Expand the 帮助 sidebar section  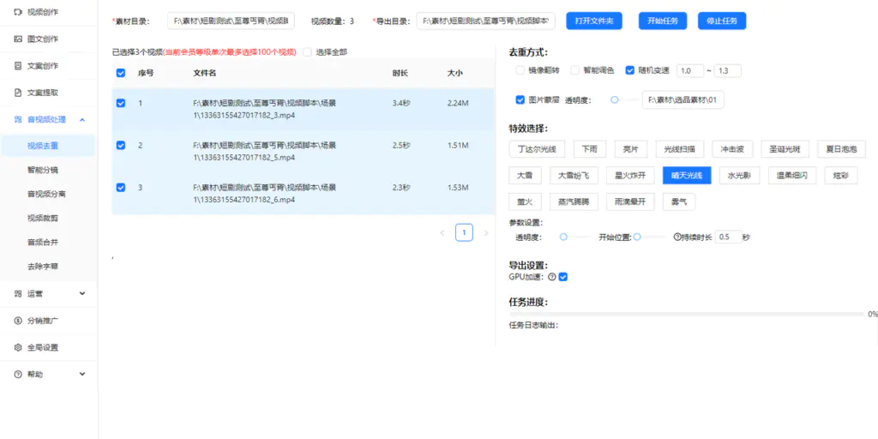point(82,374)
